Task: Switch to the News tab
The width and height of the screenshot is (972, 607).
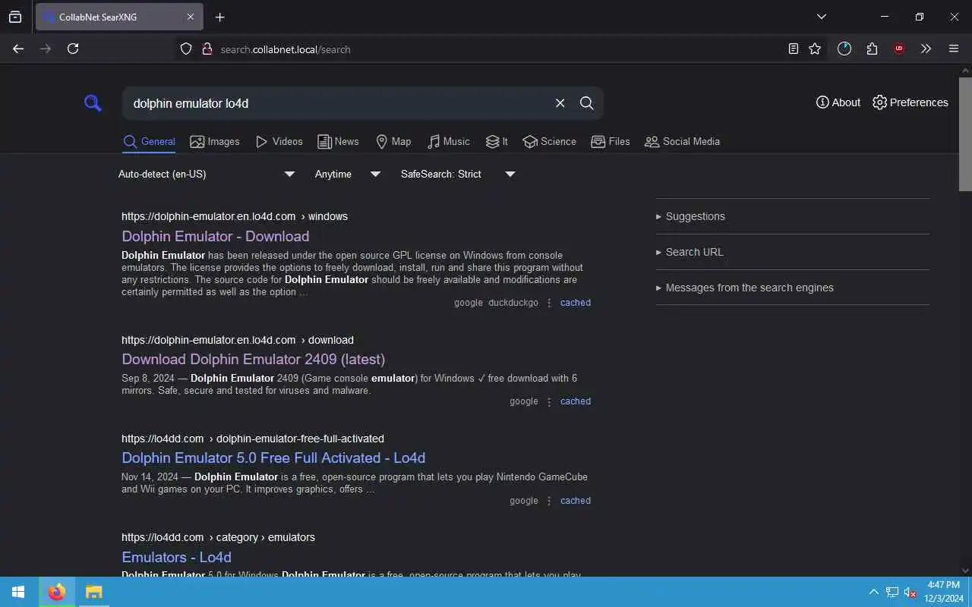Action: click(338, 141)
